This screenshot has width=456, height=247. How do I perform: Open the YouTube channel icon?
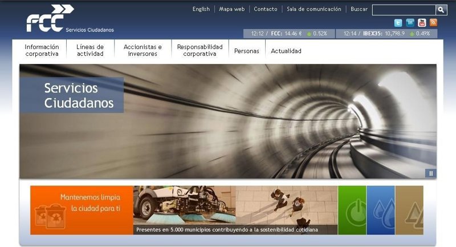pyautogui.click(x=422, y=23)
